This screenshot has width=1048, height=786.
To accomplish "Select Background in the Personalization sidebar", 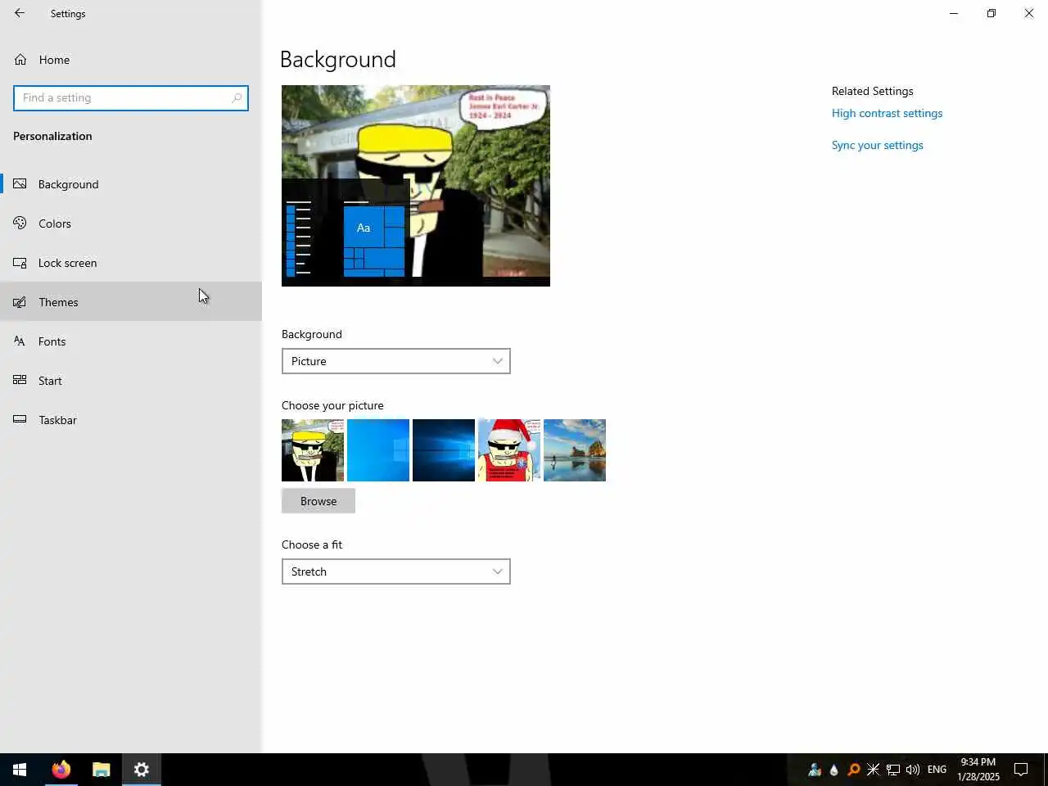I will coord(131,184).
